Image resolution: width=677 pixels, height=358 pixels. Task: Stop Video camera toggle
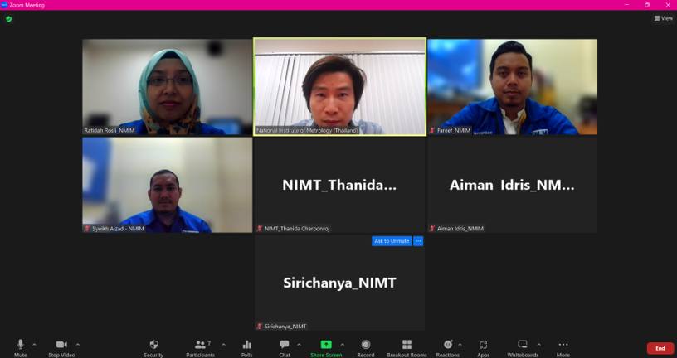(x=61, y=345)
